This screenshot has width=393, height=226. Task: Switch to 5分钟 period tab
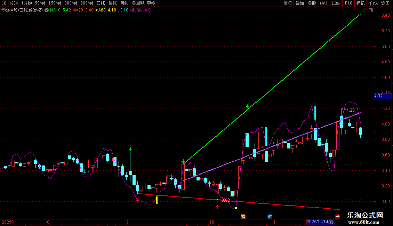(40, 3)
